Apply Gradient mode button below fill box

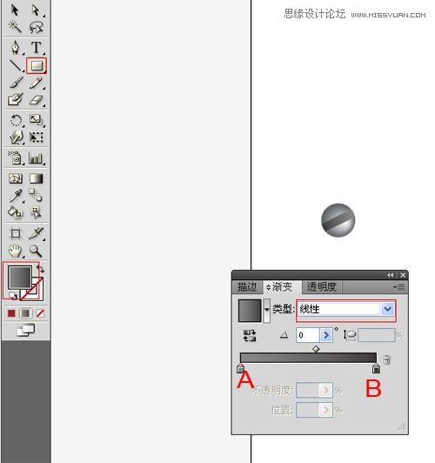[x=26, y=313]
